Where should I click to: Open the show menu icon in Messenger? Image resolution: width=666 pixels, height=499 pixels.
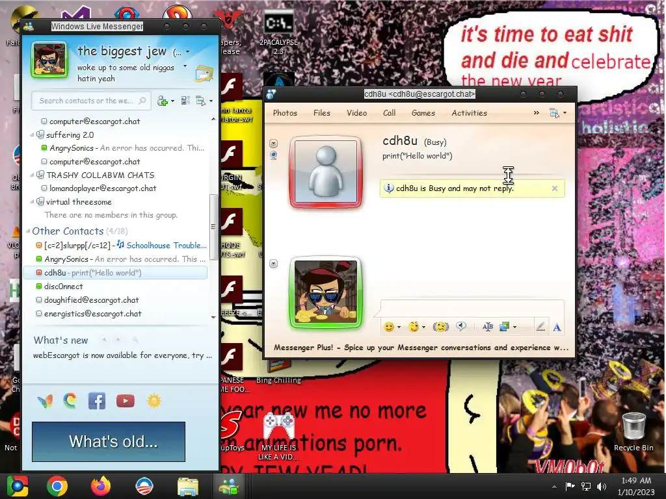[x=201, y=101]
